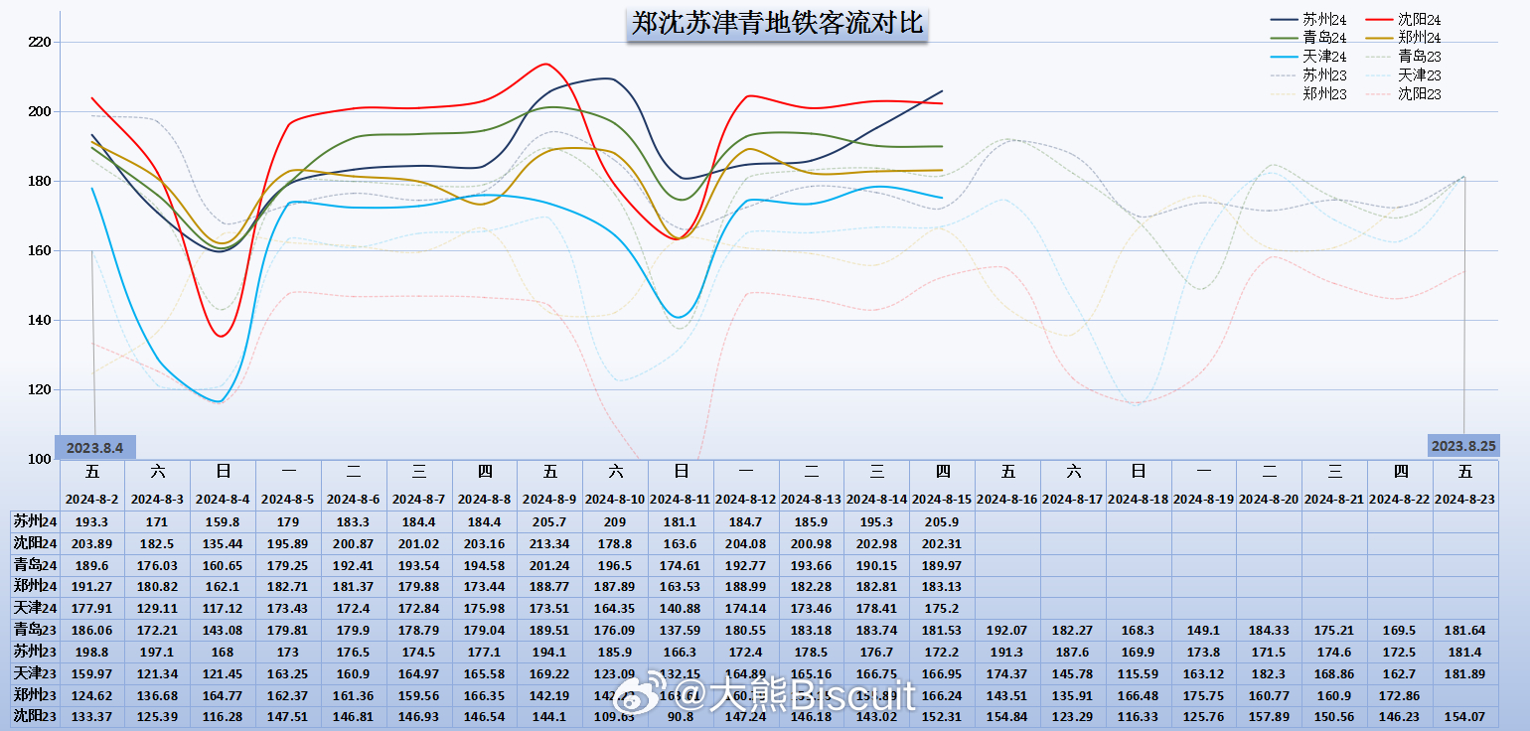
Task: Select the 青岛23 legend entry
Action: point(1403,57)
